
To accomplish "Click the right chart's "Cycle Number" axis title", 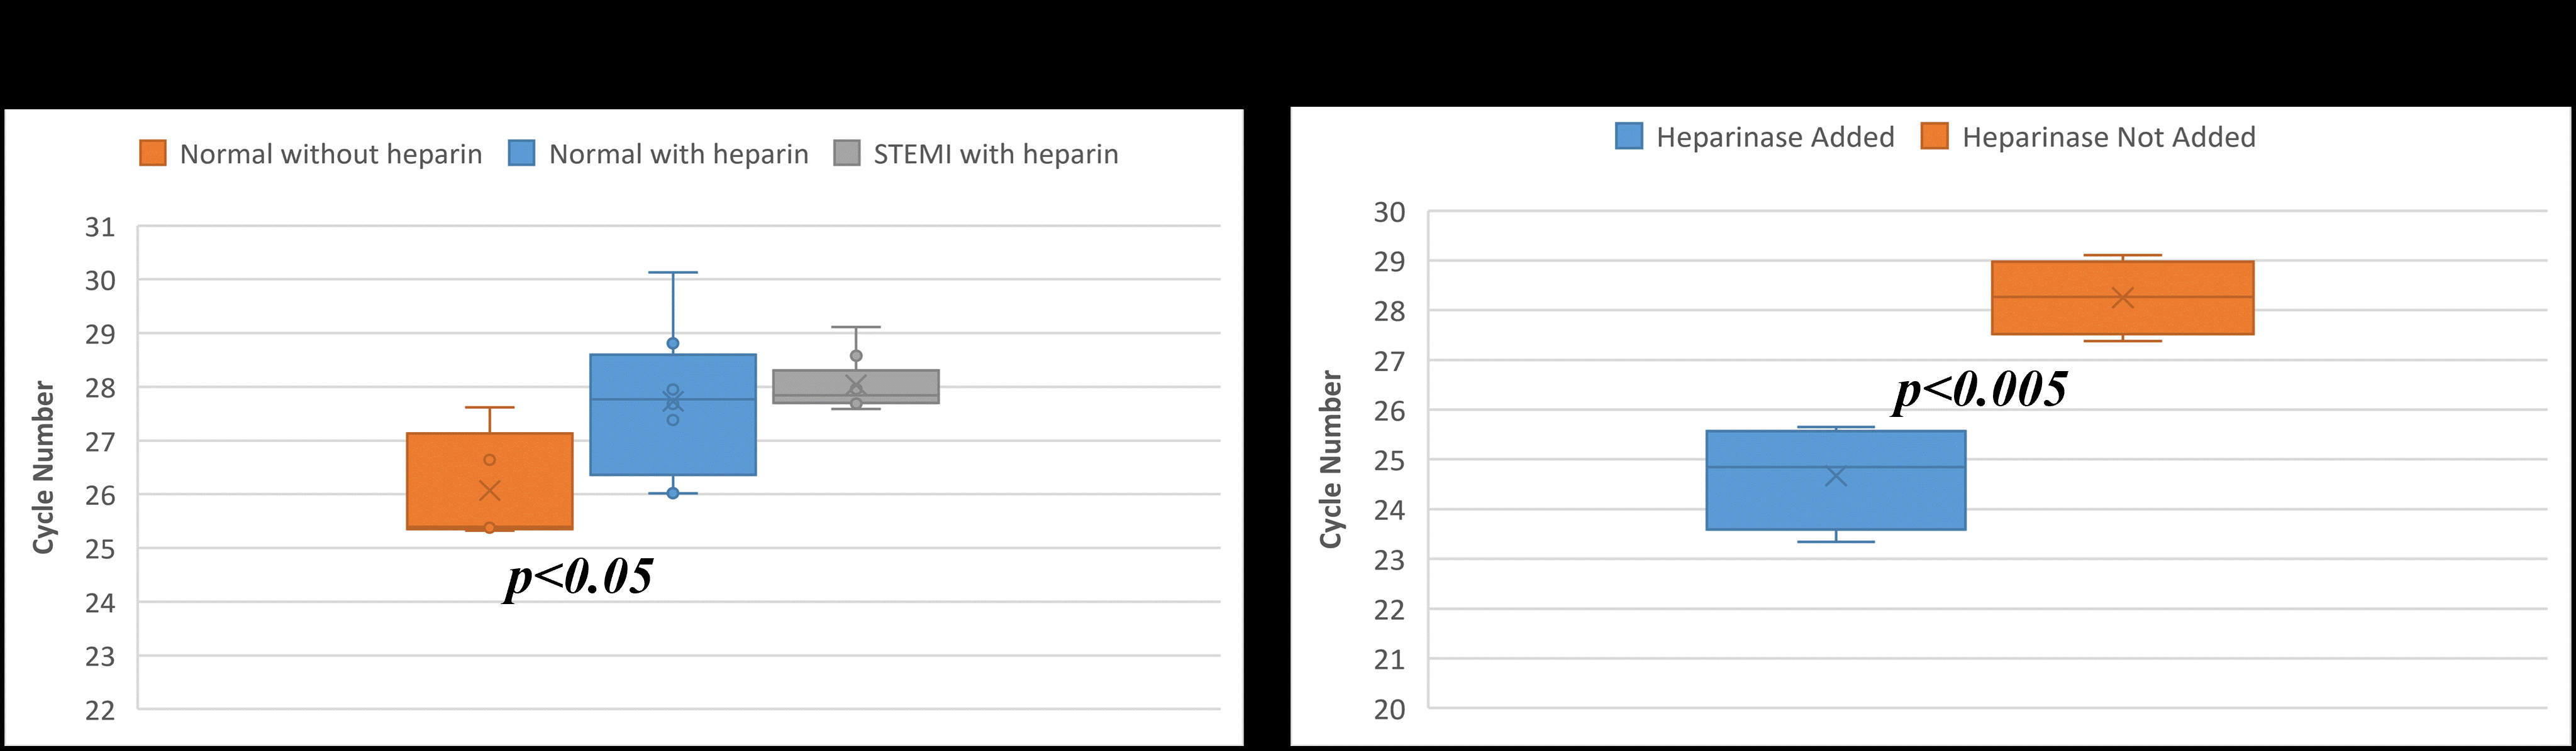I will [1330, 460].
